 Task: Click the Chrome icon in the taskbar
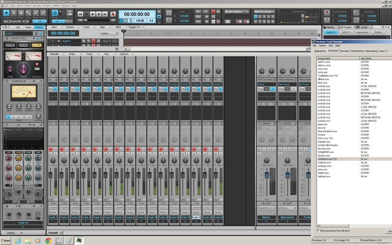48,241
